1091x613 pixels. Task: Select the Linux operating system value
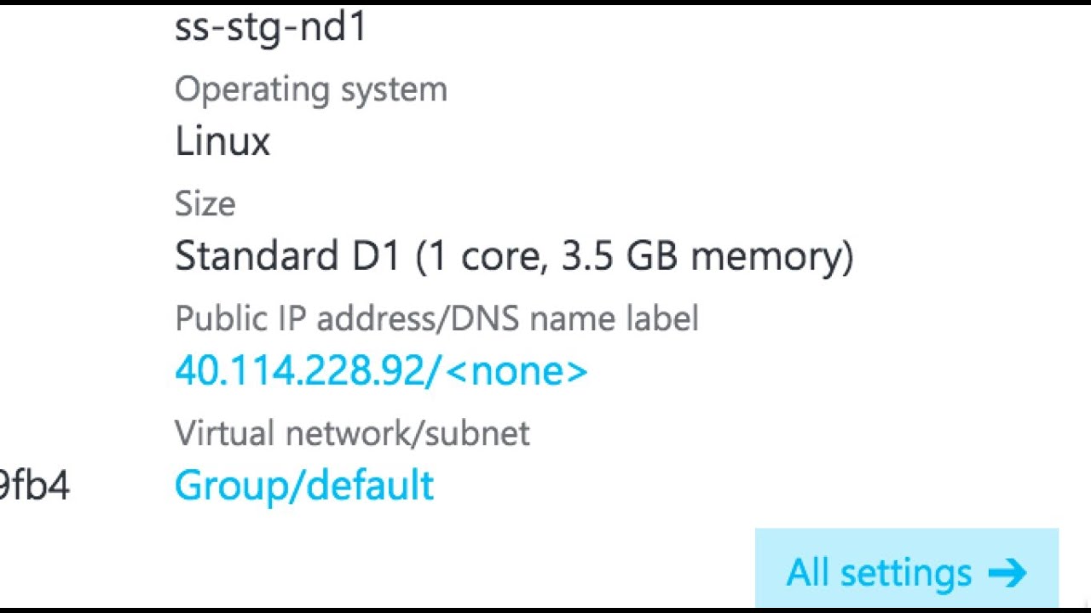[x=222, y=141]
